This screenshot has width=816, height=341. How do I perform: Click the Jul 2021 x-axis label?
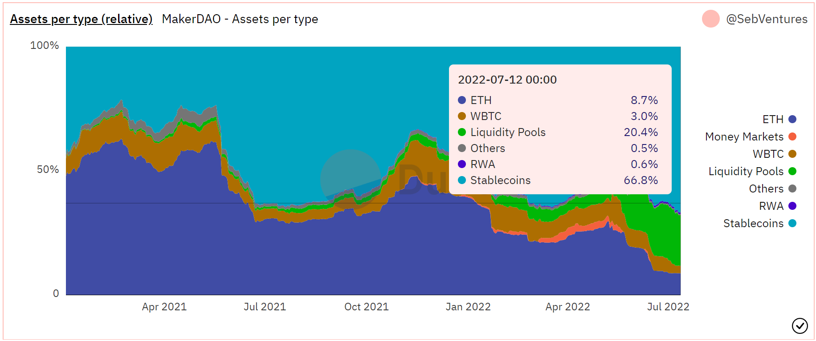265,307
